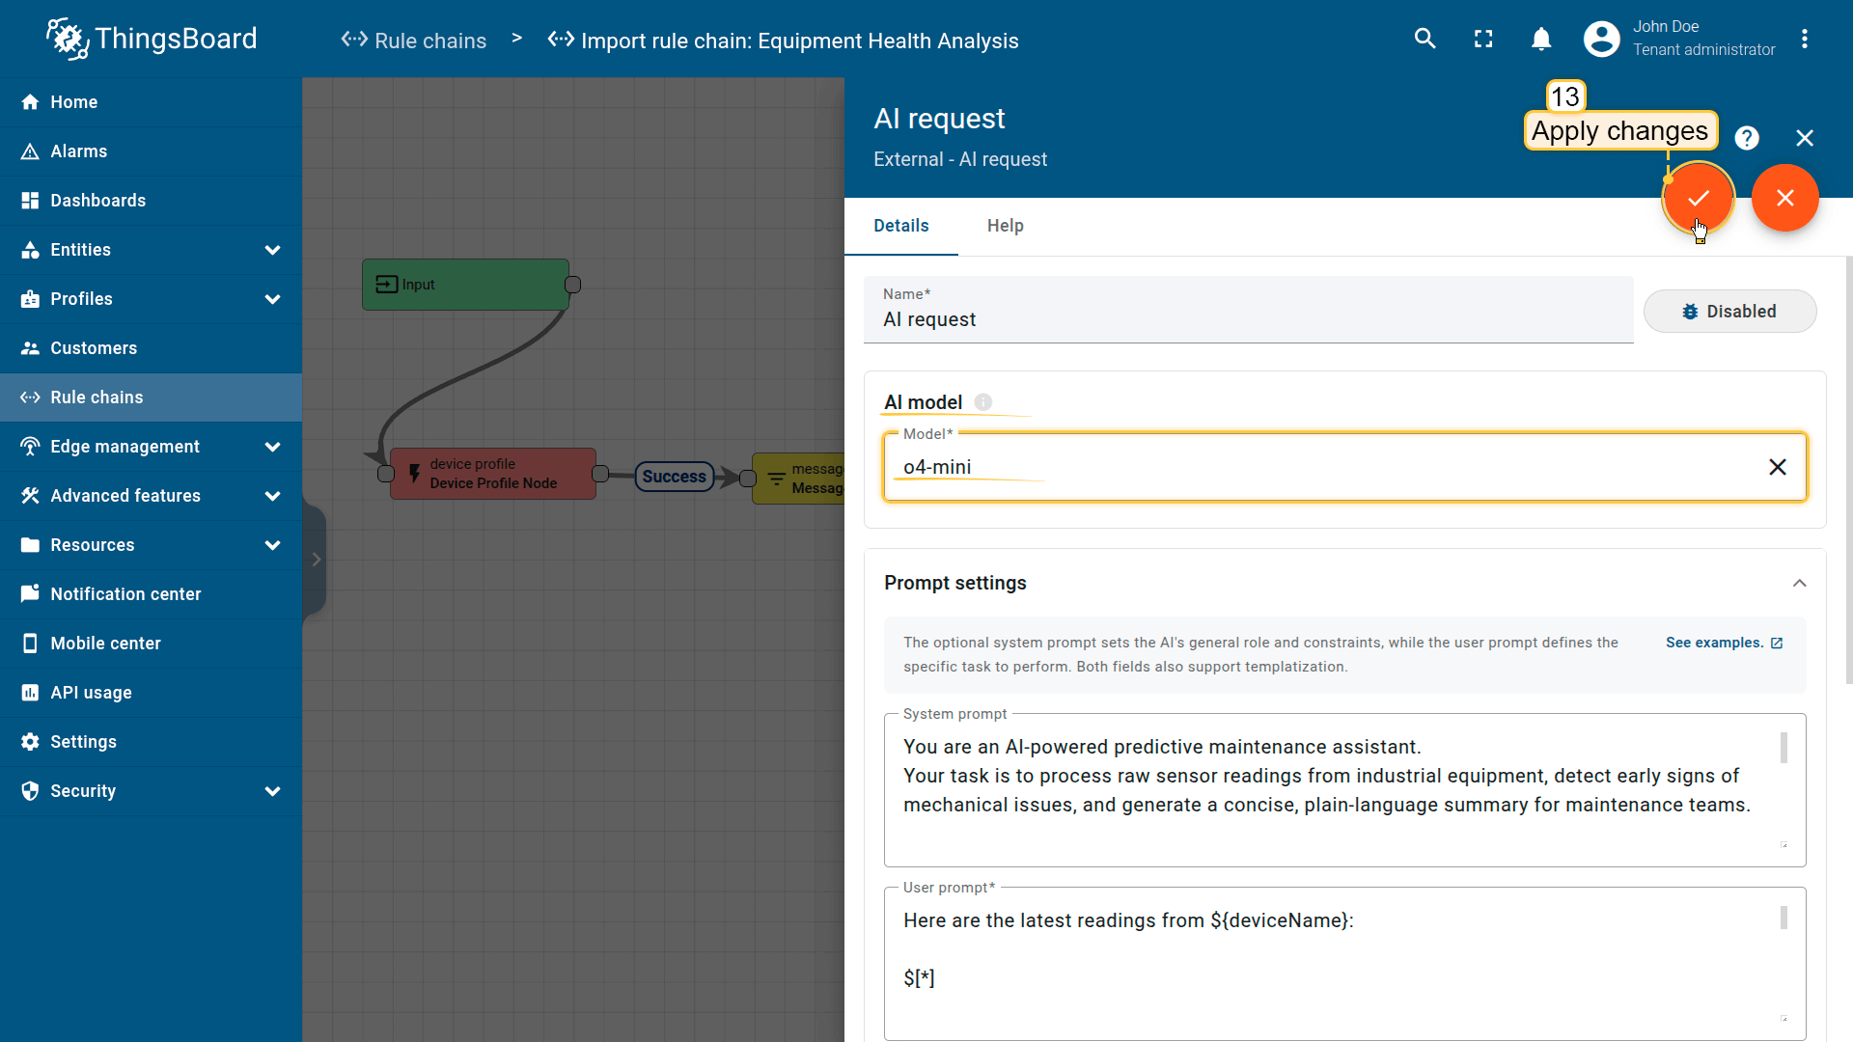Open Alarms in sidebar
Viewport: 1853px width, 1042px height.
pos(151,151)
